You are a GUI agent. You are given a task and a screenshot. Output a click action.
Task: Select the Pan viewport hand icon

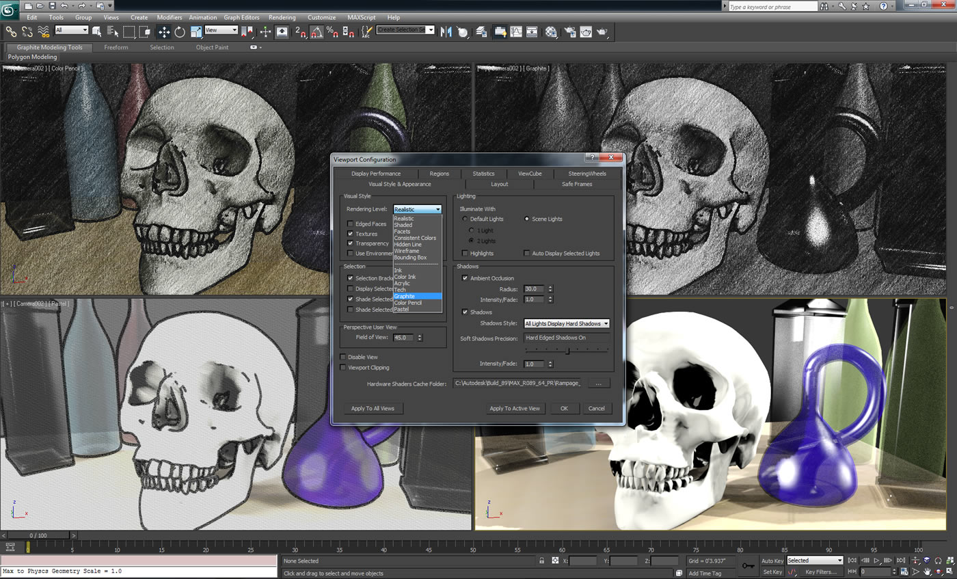tap(927, 571)
